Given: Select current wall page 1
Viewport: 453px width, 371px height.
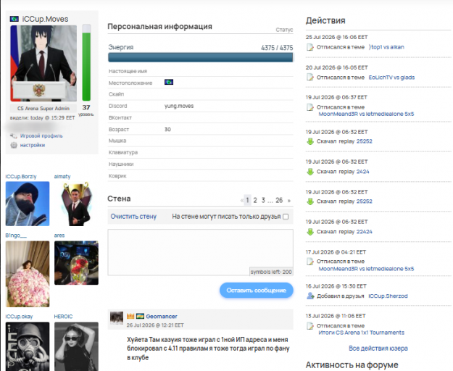Looking at the screenshot, I should (x=247, y=200).
